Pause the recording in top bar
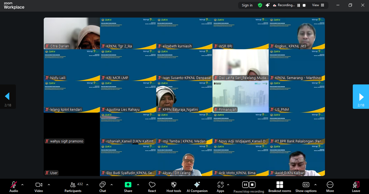 (298, 5)
